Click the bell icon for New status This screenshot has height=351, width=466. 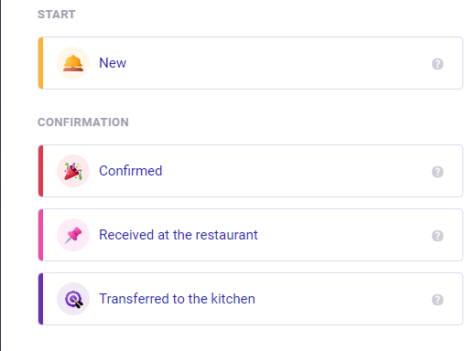tap(73, 63)
